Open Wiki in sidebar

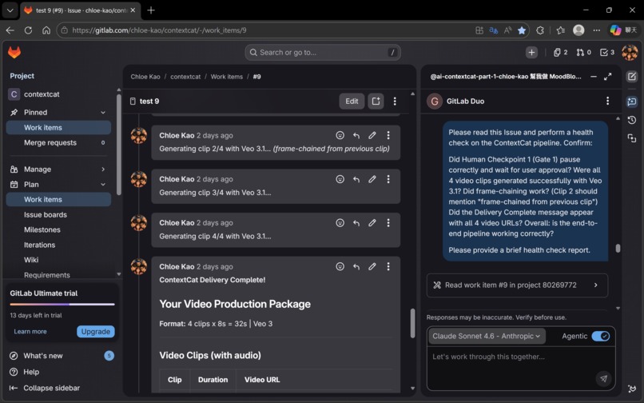pos(58,260)
